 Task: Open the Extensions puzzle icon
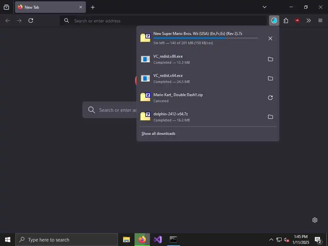pos(286,20)
